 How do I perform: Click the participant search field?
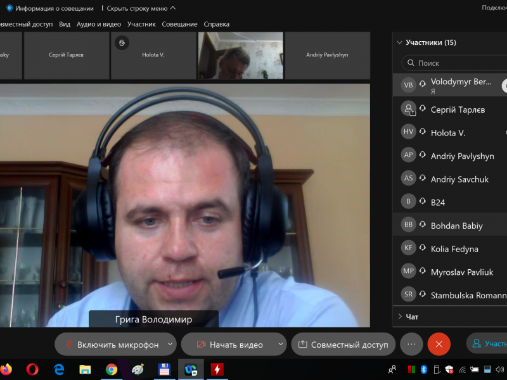point(456,63)
